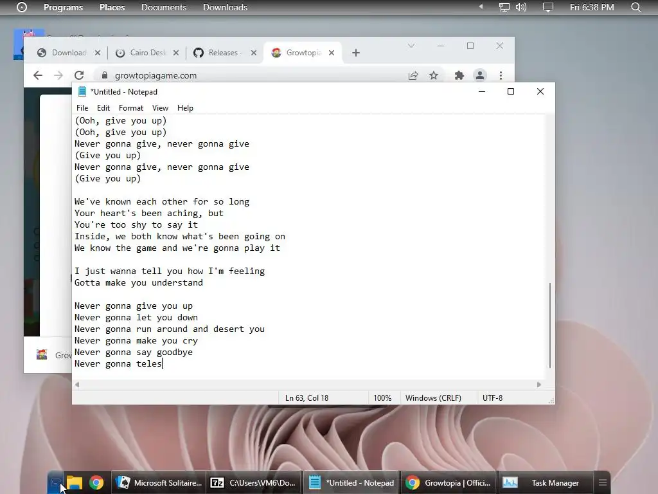658x494 pixels.
Task: Click the horizontal scrollbar left arrow
Action: pos(77,385)
